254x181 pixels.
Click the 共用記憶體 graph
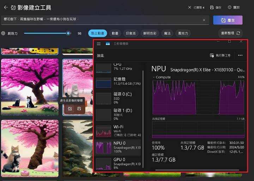198,129
